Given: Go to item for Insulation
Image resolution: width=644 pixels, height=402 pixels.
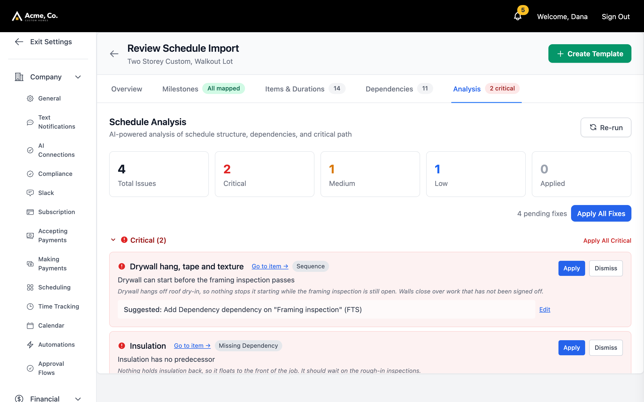Looking at the screenshot, I should tap(192, 346).
